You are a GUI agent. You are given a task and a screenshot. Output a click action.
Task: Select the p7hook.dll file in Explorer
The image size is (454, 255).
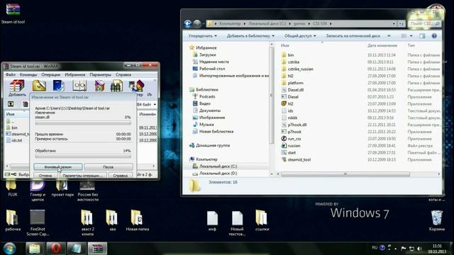[297, 125]
